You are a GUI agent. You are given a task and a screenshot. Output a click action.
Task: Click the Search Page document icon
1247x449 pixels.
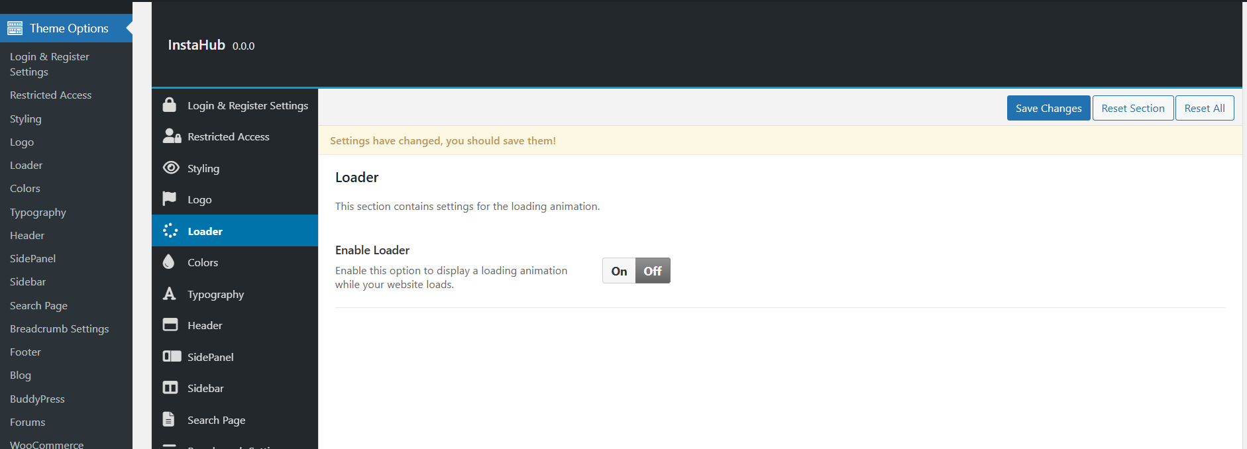[x=169, y=419]
